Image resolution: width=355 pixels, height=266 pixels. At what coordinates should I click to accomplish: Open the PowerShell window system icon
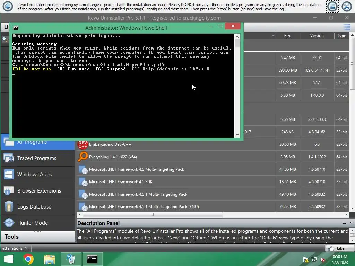[16, 28]
